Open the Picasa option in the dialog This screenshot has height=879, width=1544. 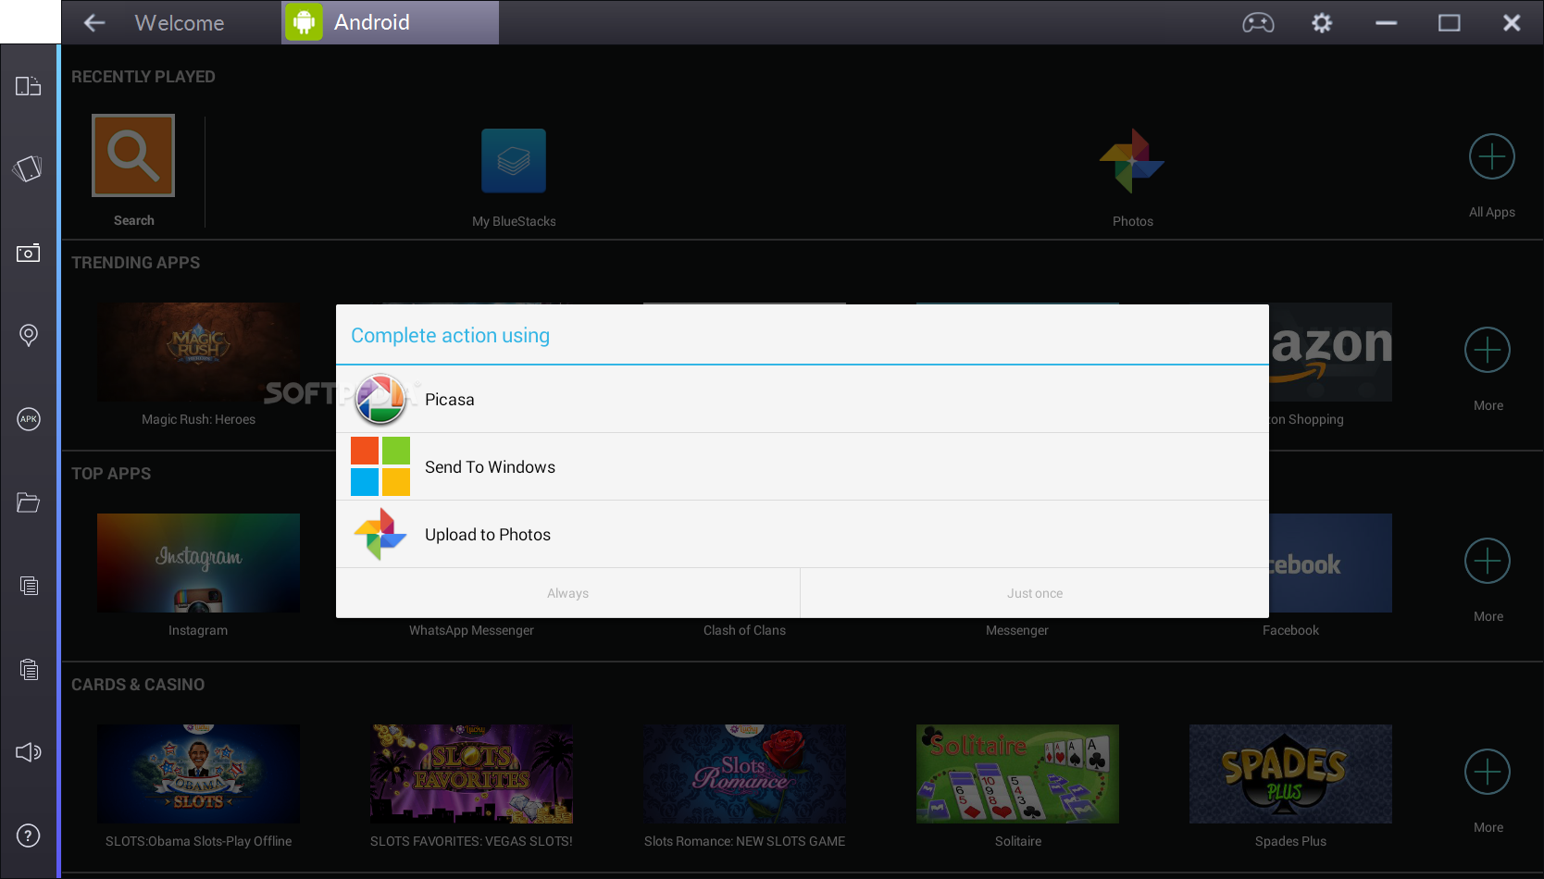[x=802, y=400]
